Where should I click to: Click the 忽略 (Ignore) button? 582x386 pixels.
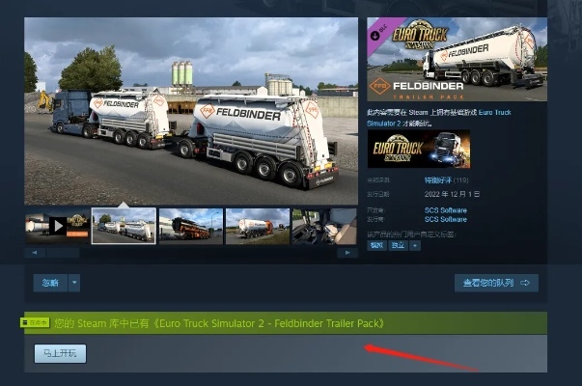coord(50,283)
